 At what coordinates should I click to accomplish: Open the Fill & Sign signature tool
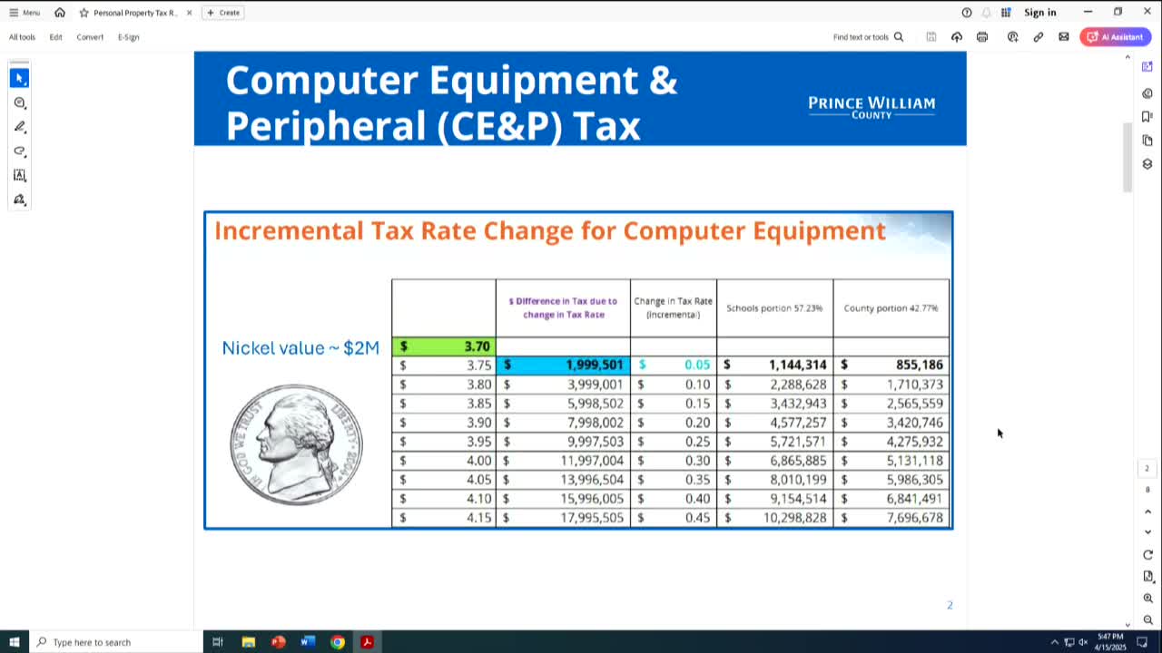pyautogui.click(x=19, y=200)
